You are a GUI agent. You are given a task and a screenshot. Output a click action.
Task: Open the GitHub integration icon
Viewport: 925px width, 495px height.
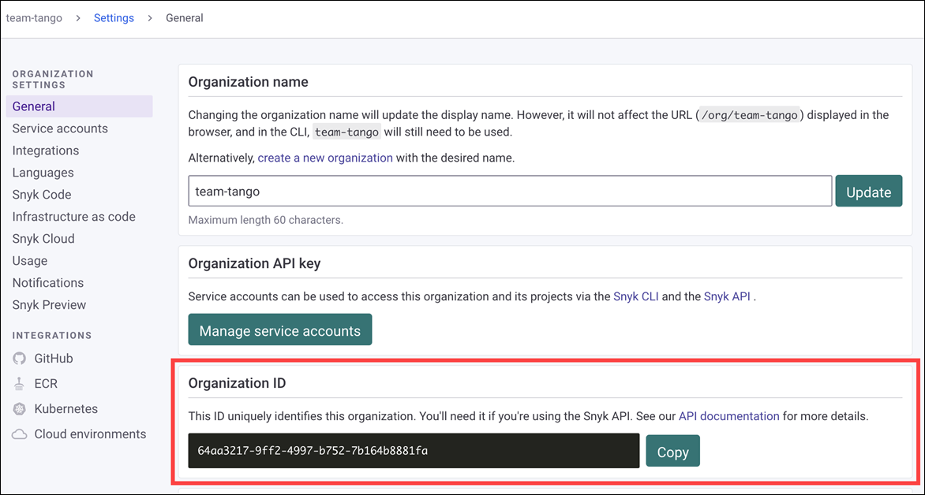(20, 359)
